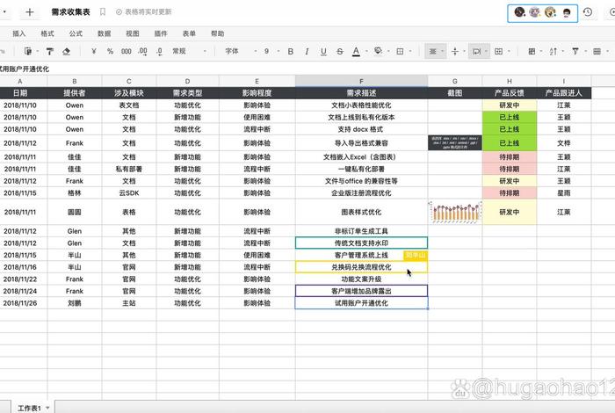615x413 pixels.
Task: Select column F header
Action: (361, 81)
